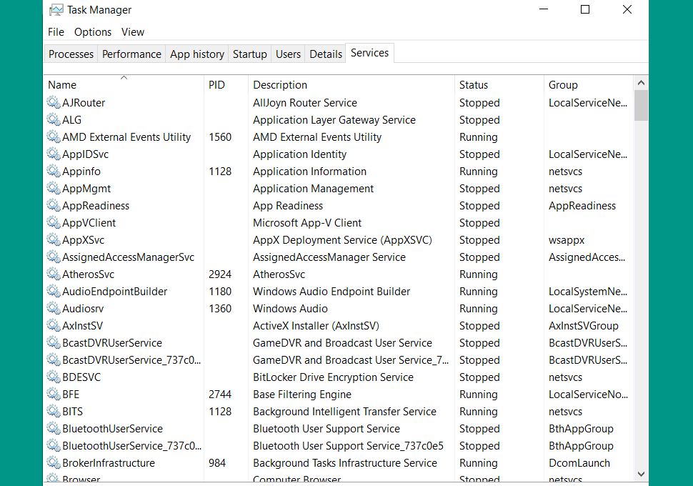Click the Audiosrv service gear icon
This screenshot has height=486, width=693.
tap(54, 309)
